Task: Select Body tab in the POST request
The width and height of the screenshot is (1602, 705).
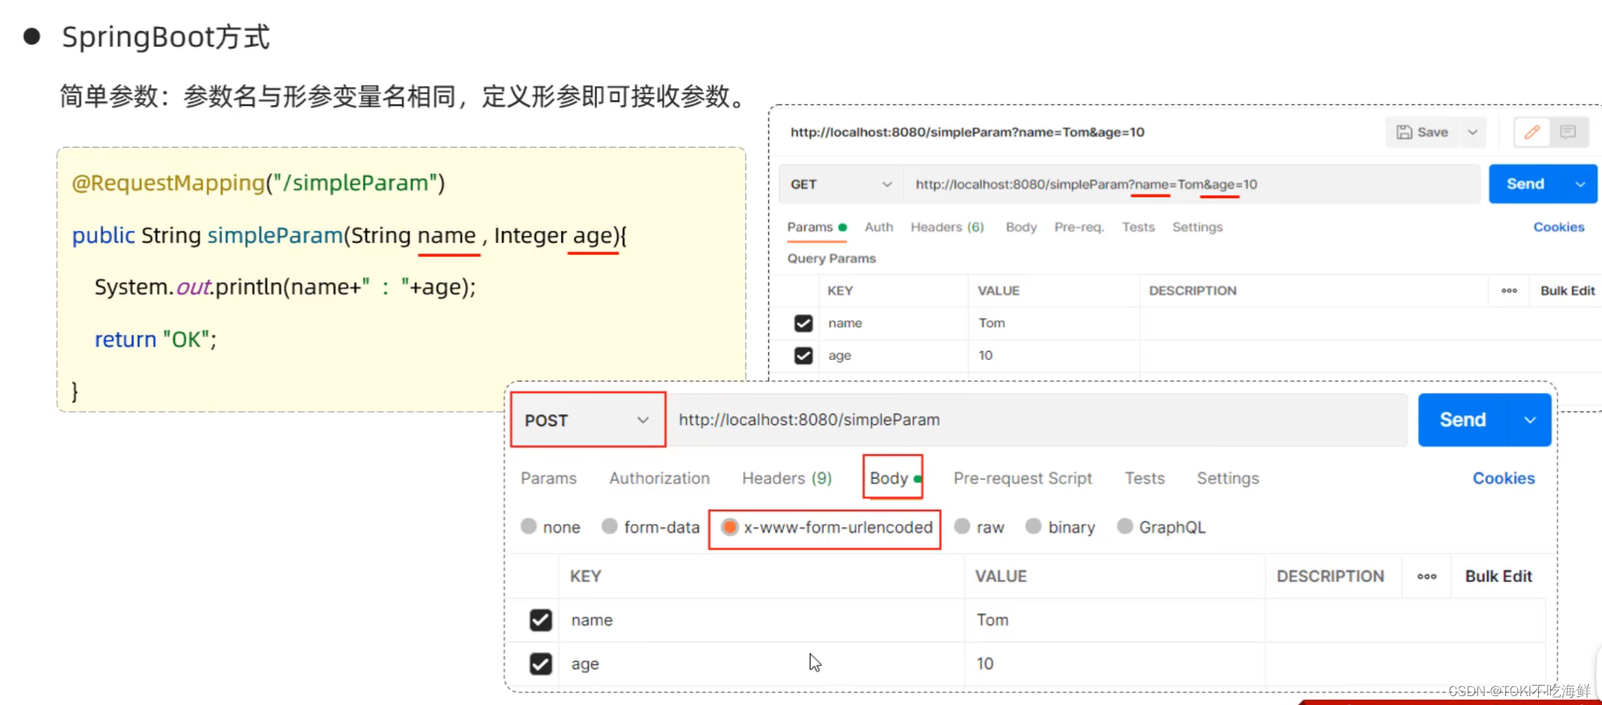Action: [894, 479]
